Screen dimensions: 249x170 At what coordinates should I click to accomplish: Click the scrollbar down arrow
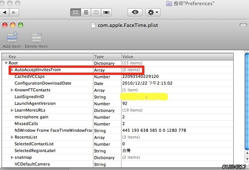pos(247,159)
